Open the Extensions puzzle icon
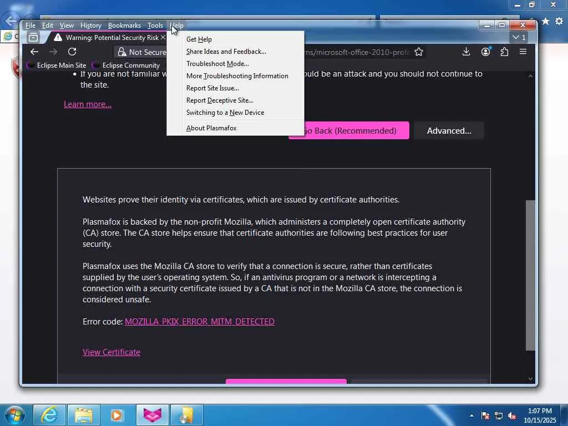 504,52
